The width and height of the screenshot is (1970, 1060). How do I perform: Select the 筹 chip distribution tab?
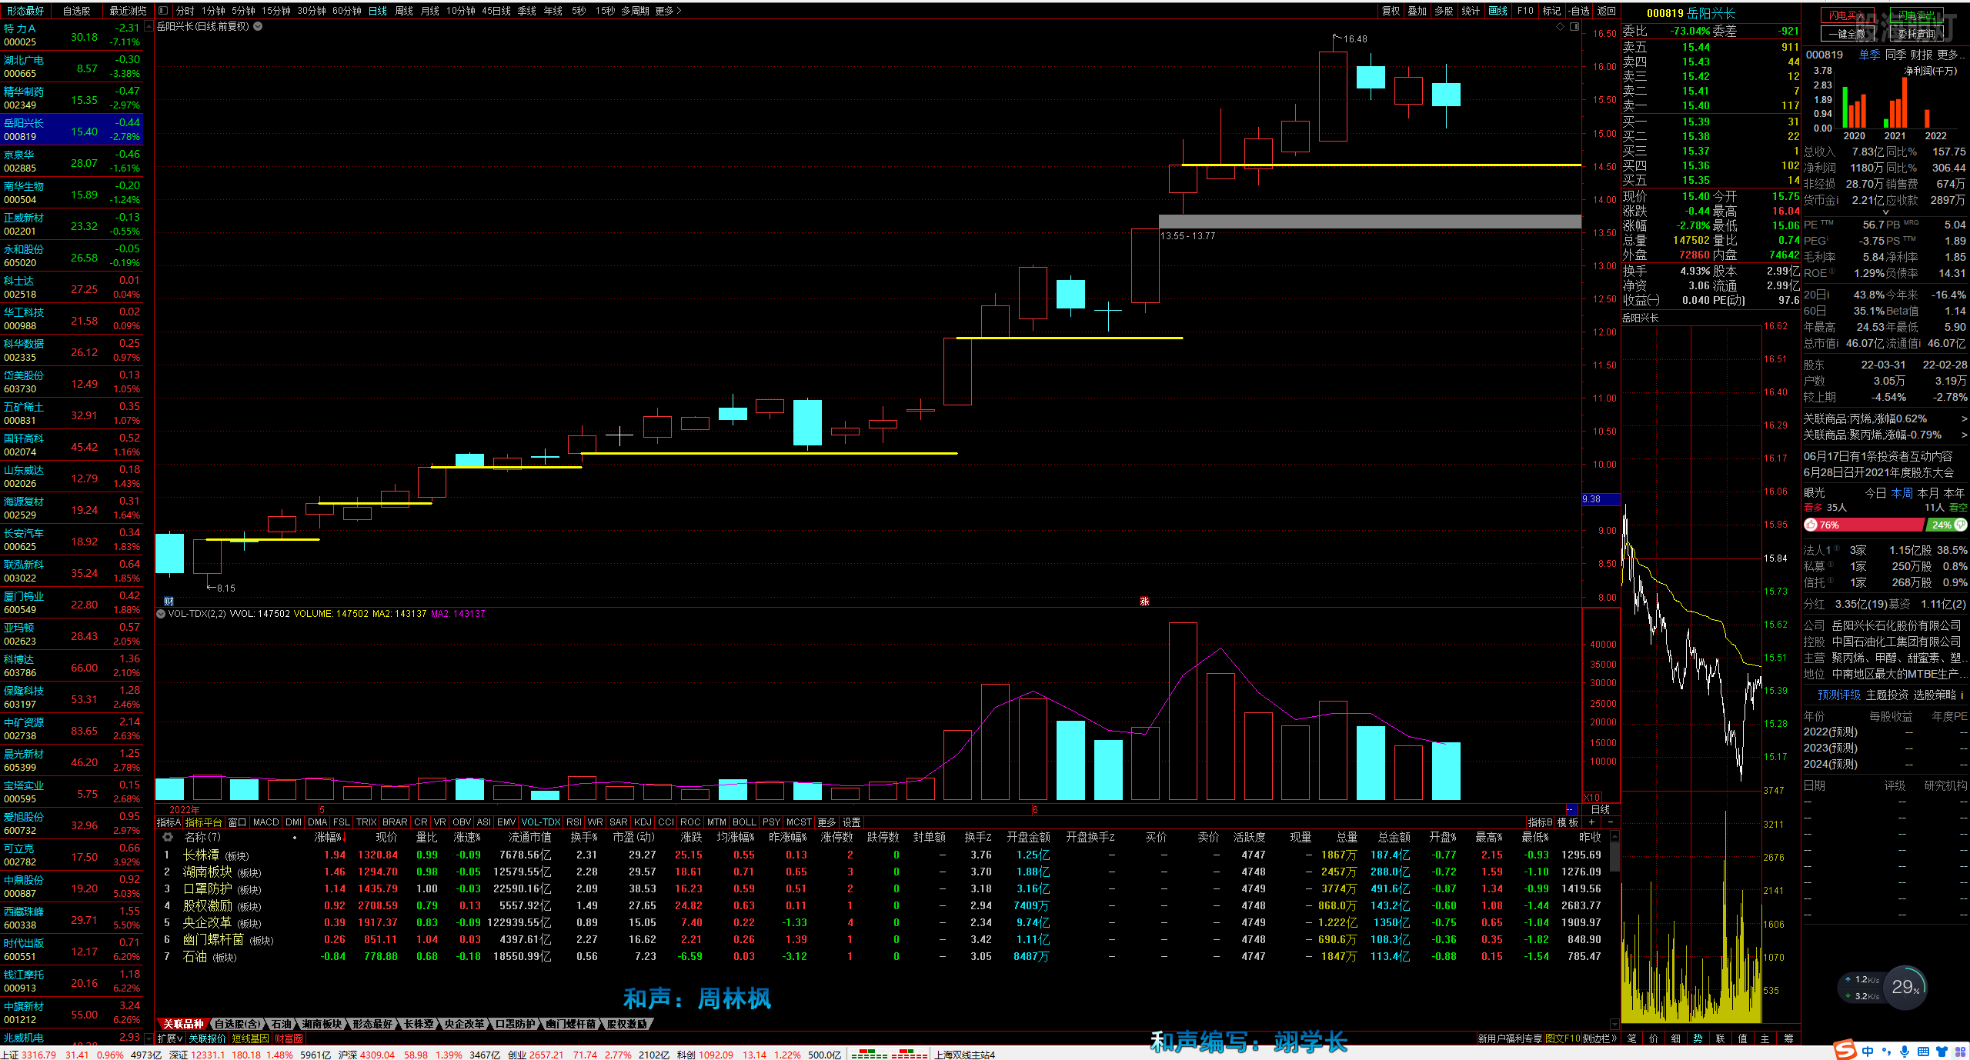tap(1788, 1038)
